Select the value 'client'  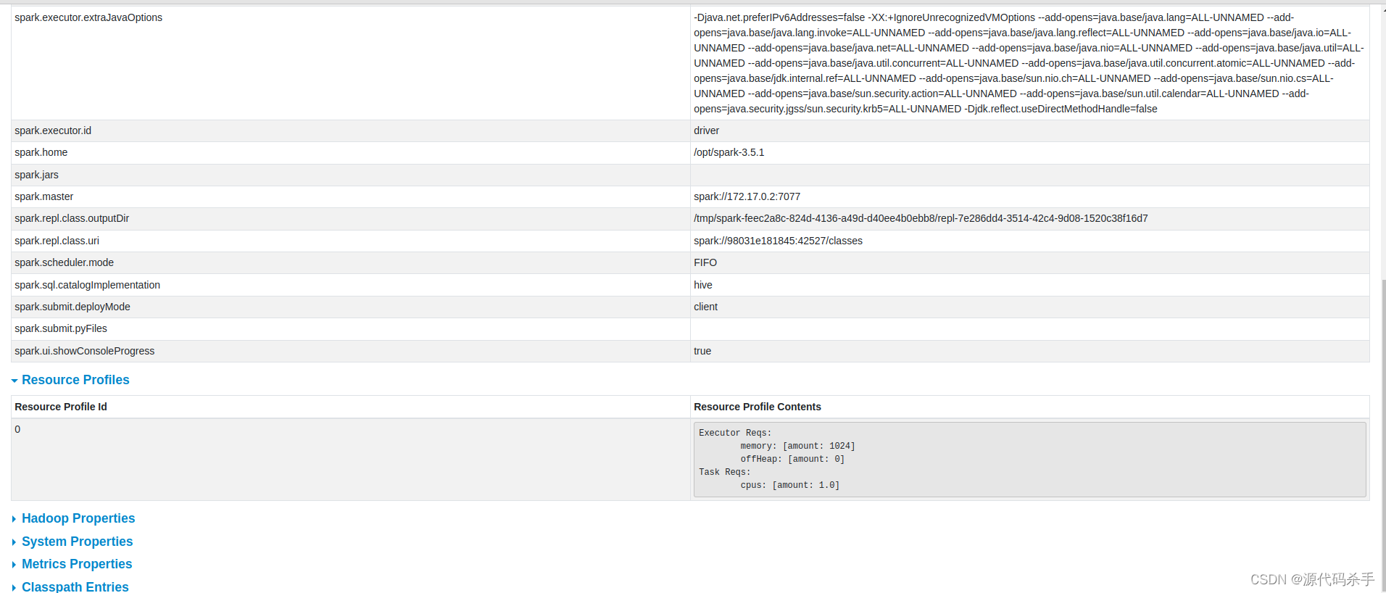[x=705, y=307]
